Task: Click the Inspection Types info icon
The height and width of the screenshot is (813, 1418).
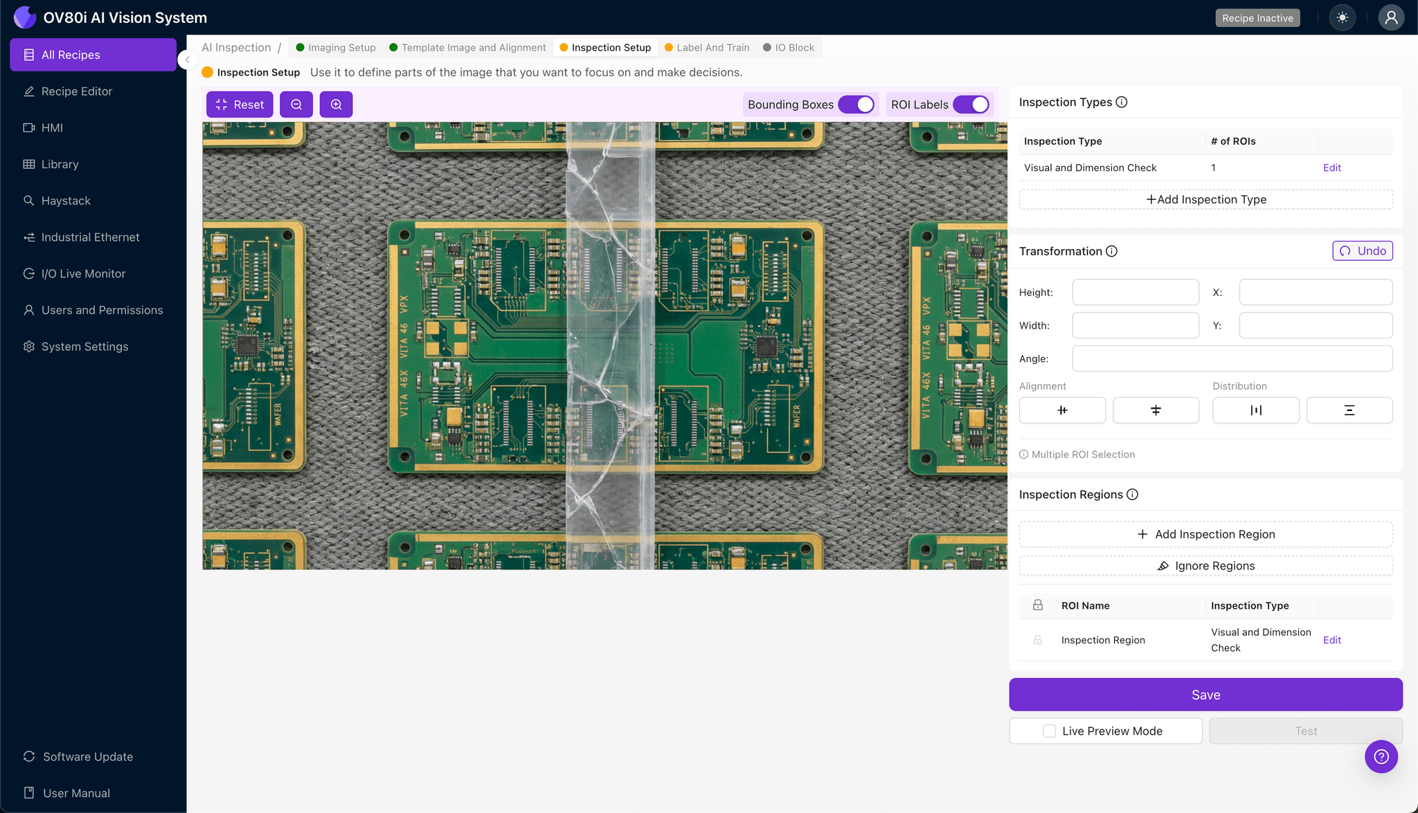Action: tap(1122, 102)
